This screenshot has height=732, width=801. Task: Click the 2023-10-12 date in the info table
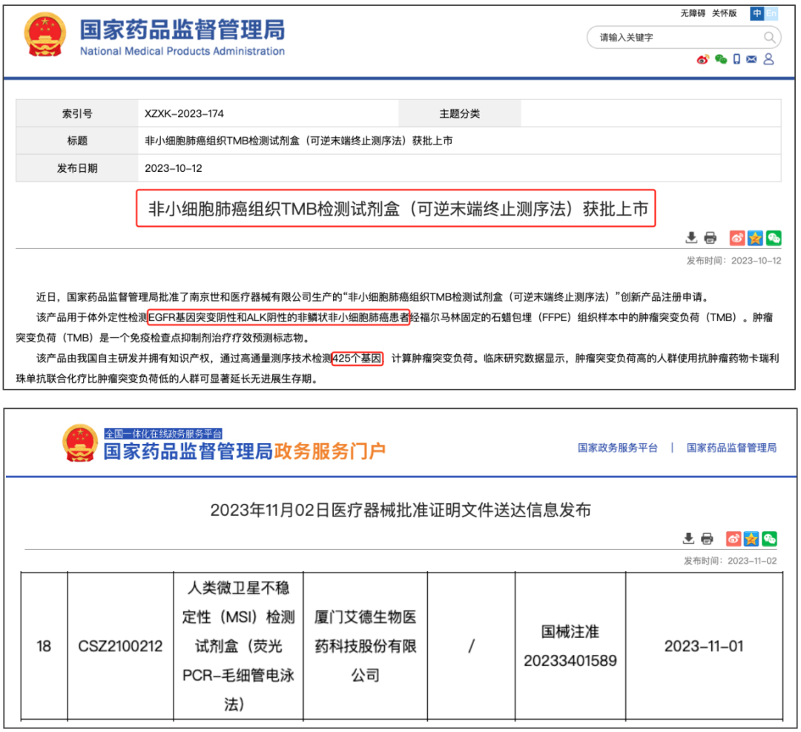point(173,168)
